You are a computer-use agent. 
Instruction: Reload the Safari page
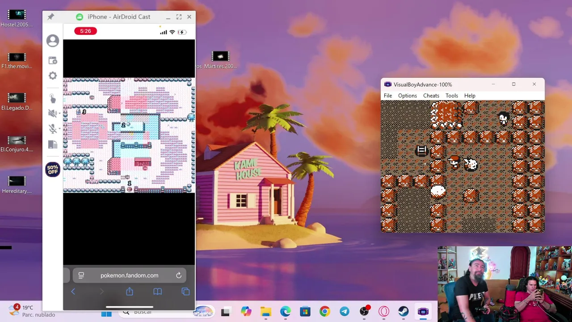click(179, 275)
